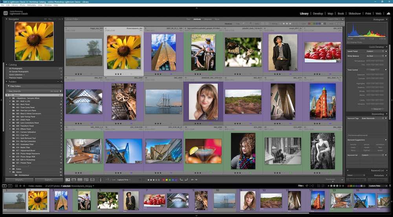393x217 pixels.
Task: Collapse the Folders panel
Action: click(7, 82)
